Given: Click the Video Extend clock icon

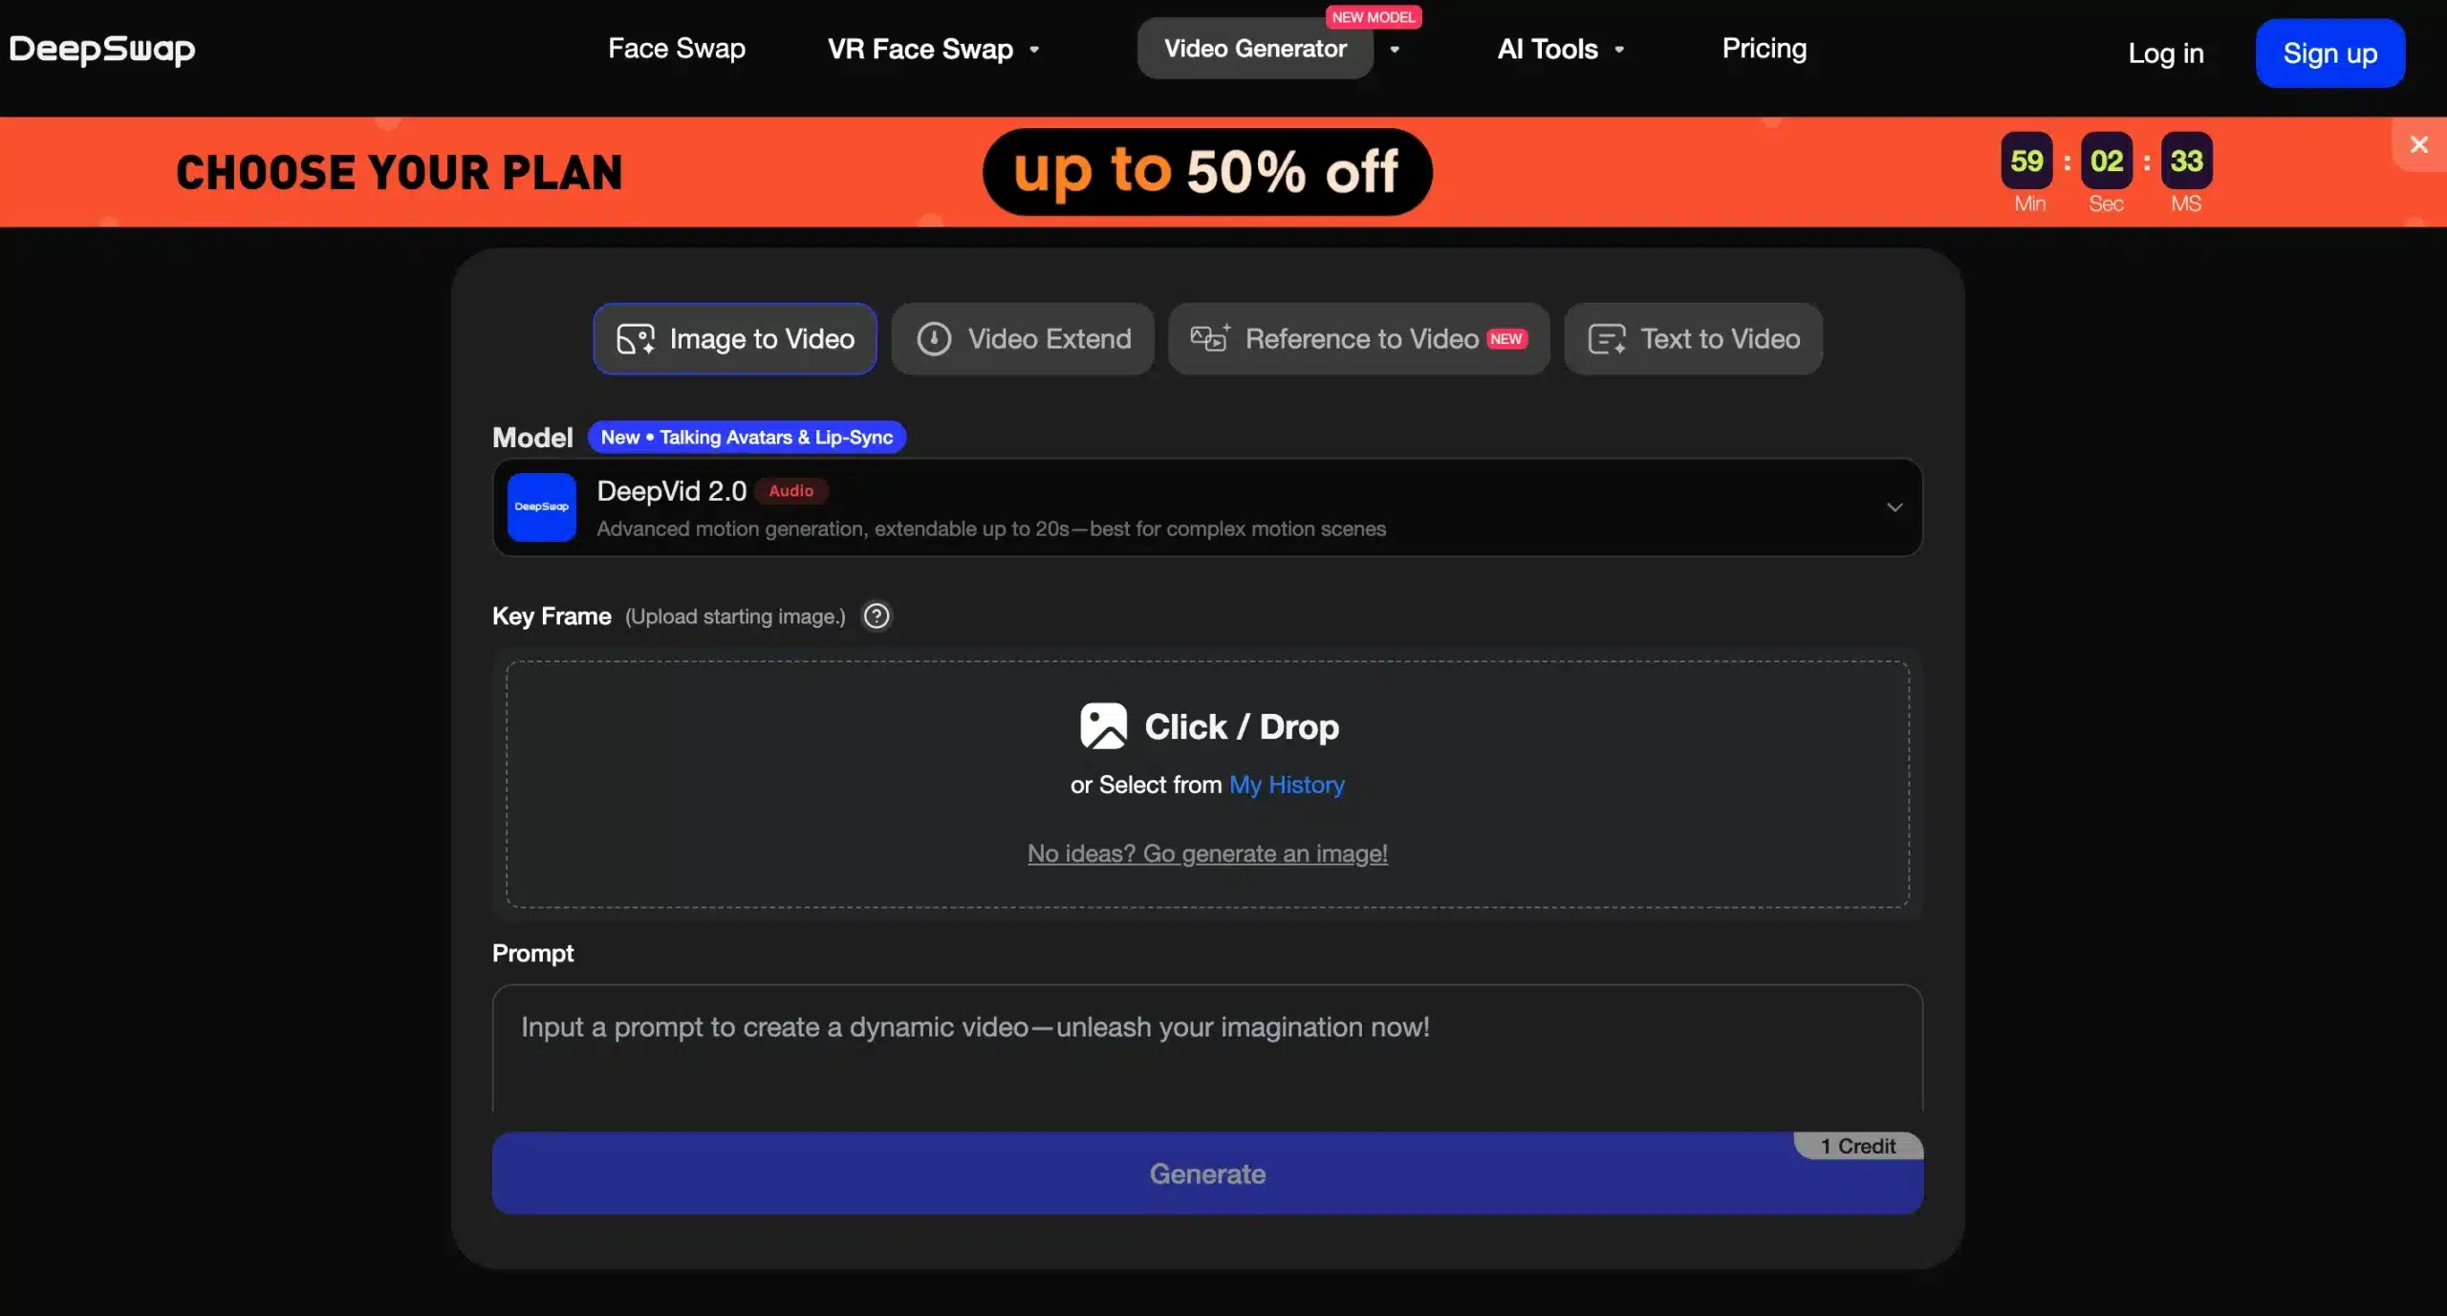Looking at the screenshot, I should 934,339.
